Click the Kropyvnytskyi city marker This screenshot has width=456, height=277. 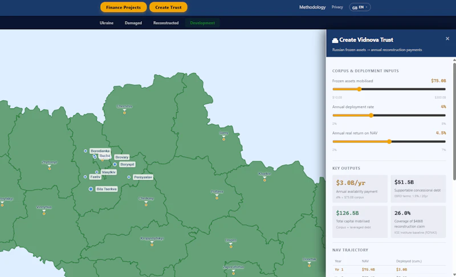pyautogui.click(x=152, y=245)
